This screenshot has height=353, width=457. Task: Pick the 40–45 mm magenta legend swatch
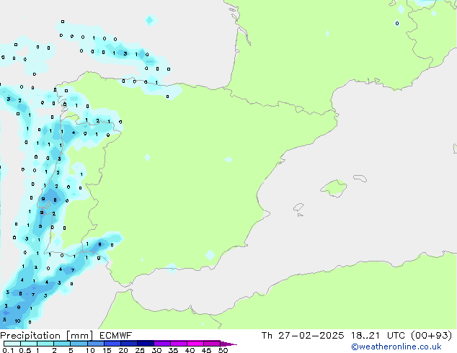tap(195, 344)
